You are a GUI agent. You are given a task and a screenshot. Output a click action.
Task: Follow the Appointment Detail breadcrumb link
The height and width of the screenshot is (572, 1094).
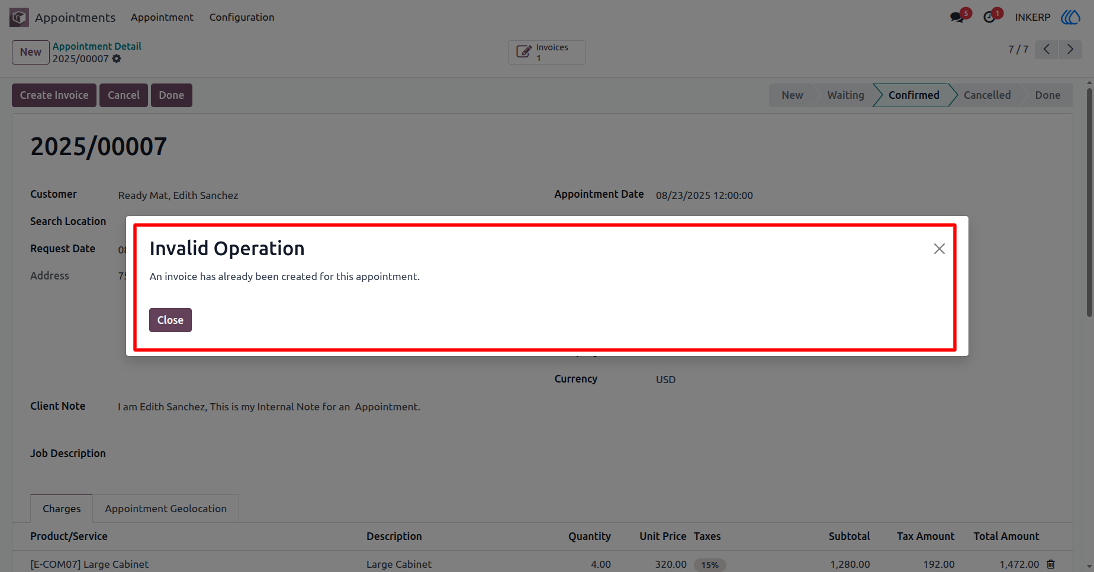97,46
